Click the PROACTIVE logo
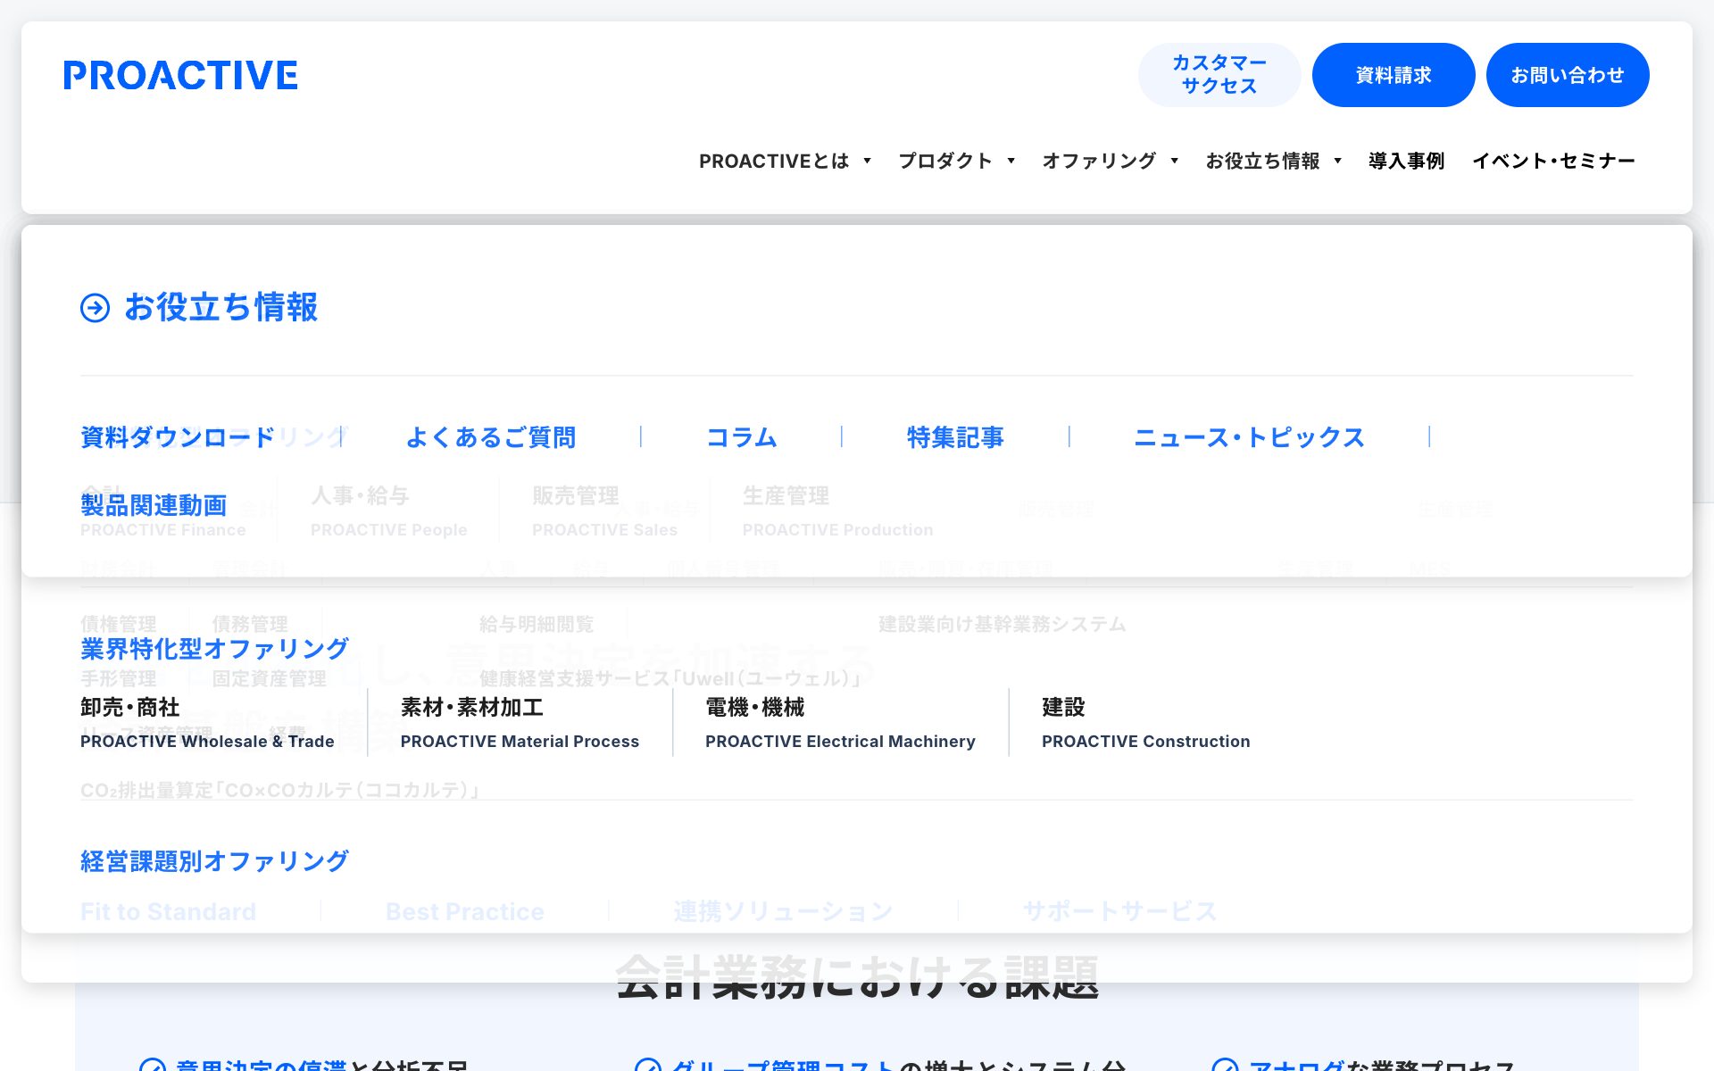This screenshot has width=1714, height=1071. coord(180,76)
